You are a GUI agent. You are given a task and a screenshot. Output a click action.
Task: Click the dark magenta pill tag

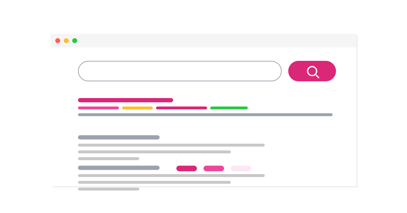(186, 168)
